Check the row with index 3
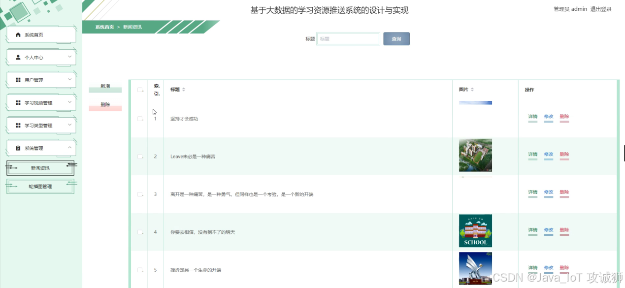Image resolution: width=625 pixels, height=288 pixels. coord(140,194)
